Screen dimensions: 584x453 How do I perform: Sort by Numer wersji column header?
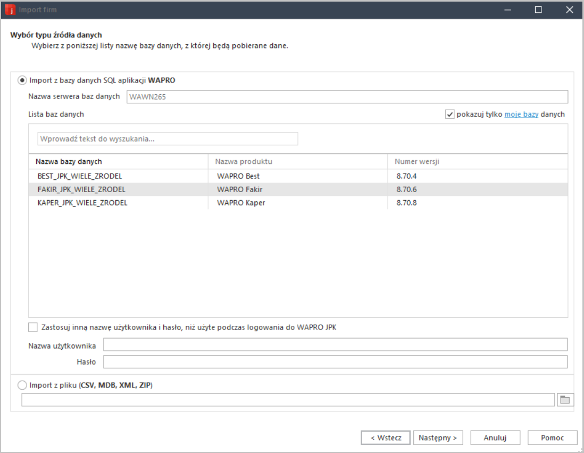click(417, 162)
